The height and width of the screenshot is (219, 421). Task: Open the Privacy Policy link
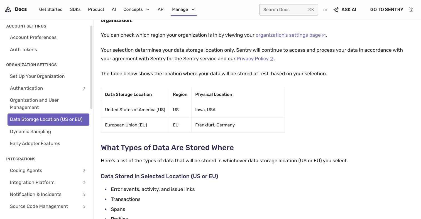point(253,59)
